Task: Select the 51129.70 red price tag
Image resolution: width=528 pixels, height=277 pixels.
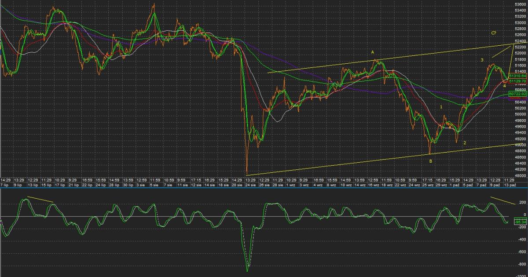Action: (x=517, y=81)
